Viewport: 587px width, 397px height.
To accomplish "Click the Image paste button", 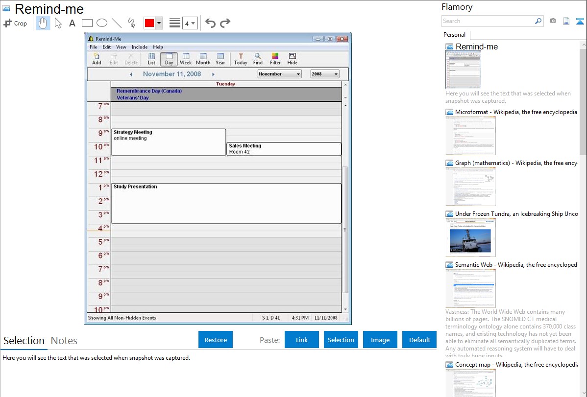I will pyautogui.click(x=380, y=340).
